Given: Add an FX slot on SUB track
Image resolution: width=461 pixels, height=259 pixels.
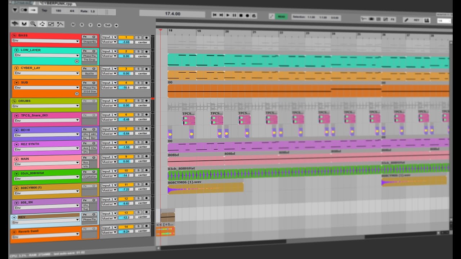Looking at the screenshot, I should tap(77, 94).
